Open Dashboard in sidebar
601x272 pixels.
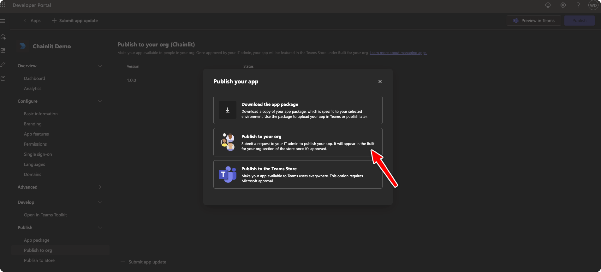click(34, 78)
